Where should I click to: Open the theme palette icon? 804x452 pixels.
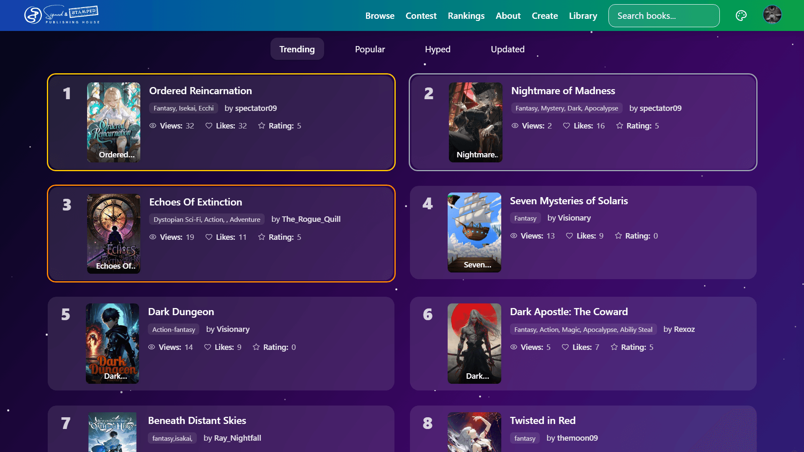(741, 15)
